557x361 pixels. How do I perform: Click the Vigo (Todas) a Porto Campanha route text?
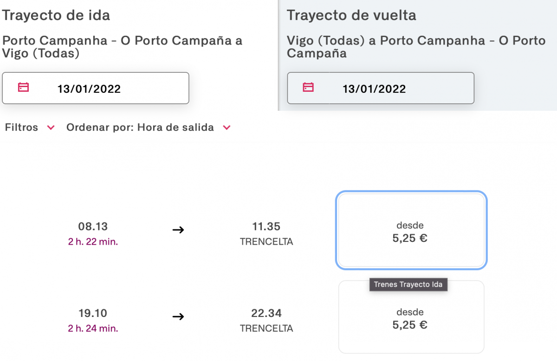(x=416, y=47)
